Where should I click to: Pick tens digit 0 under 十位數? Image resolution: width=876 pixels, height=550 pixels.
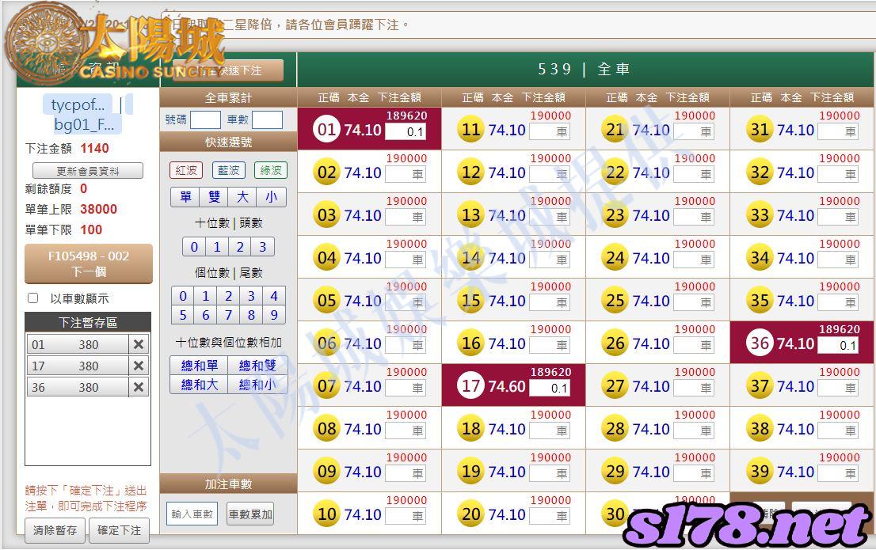194,247
